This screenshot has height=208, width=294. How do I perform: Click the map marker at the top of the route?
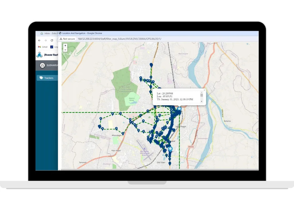click(151, 65)
